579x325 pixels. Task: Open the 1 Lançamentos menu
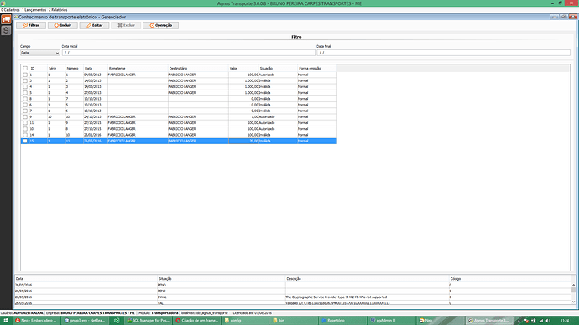tap(34, 10)
